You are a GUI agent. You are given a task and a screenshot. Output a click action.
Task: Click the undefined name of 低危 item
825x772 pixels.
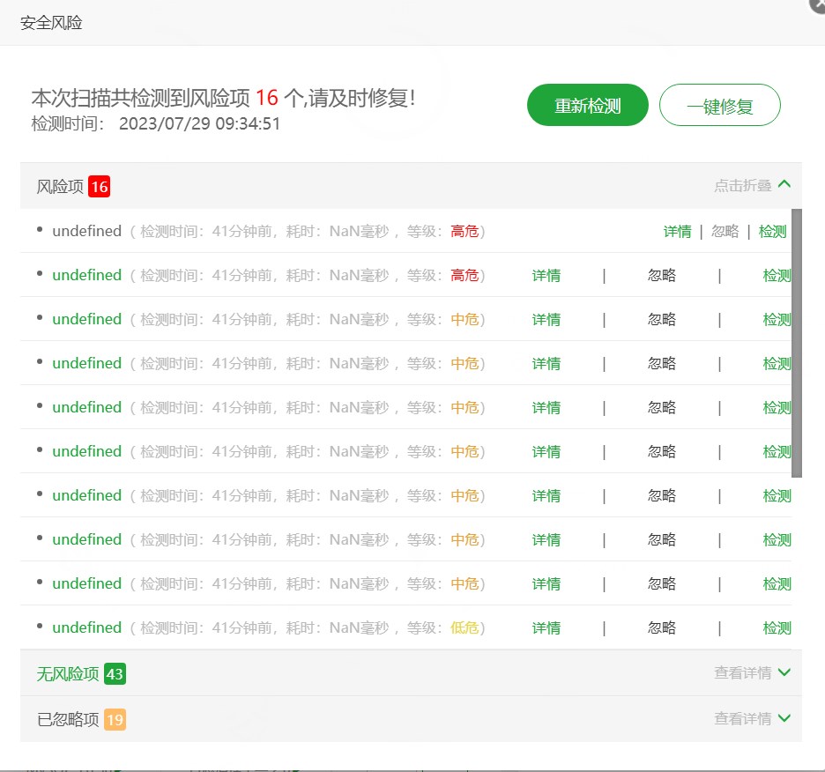point(86,628)
